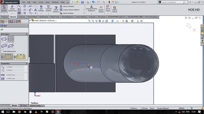Click the slot X center coordinate field
Screen dimensions: 204x114
15,67
